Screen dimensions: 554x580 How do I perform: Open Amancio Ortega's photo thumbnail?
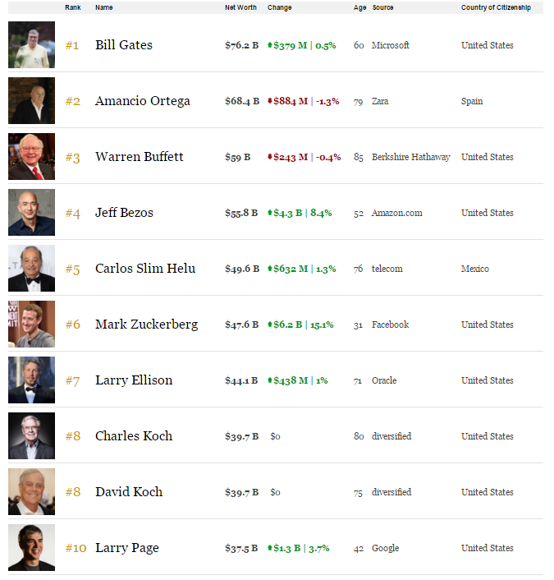click(x=31, y=101)
